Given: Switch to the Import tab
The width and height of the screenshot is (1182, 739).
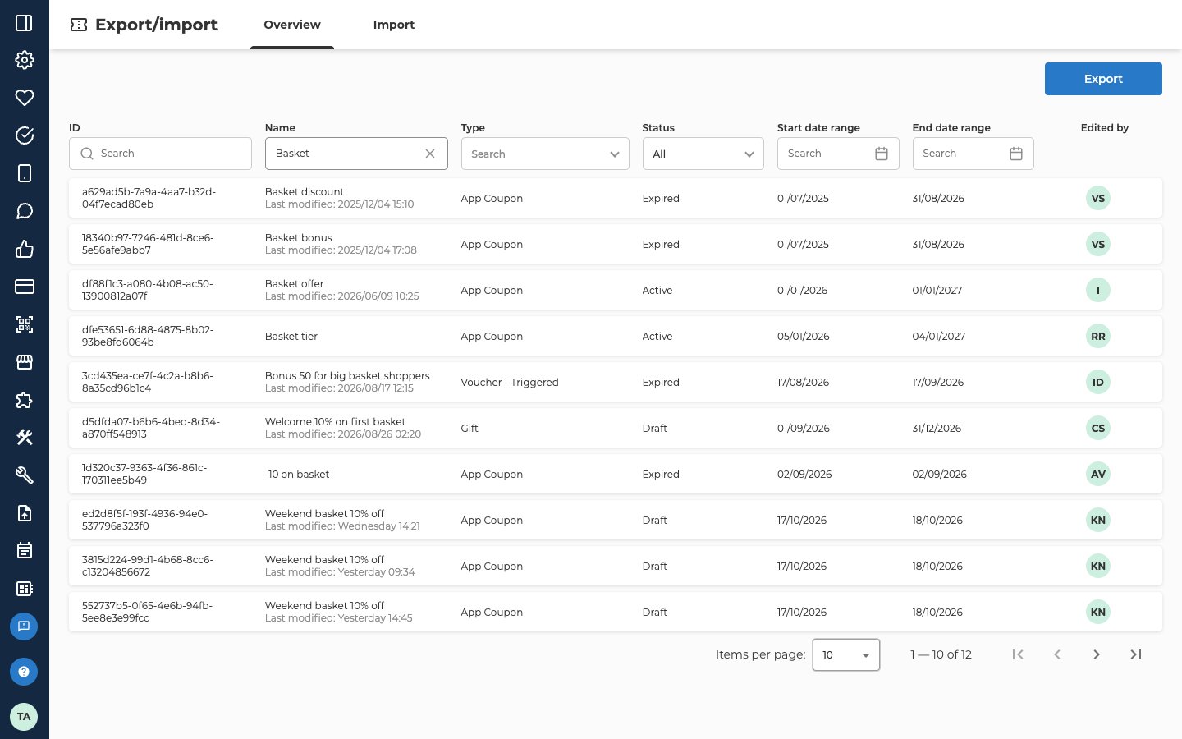Looking at the screenshot, I should pos(394,25).
